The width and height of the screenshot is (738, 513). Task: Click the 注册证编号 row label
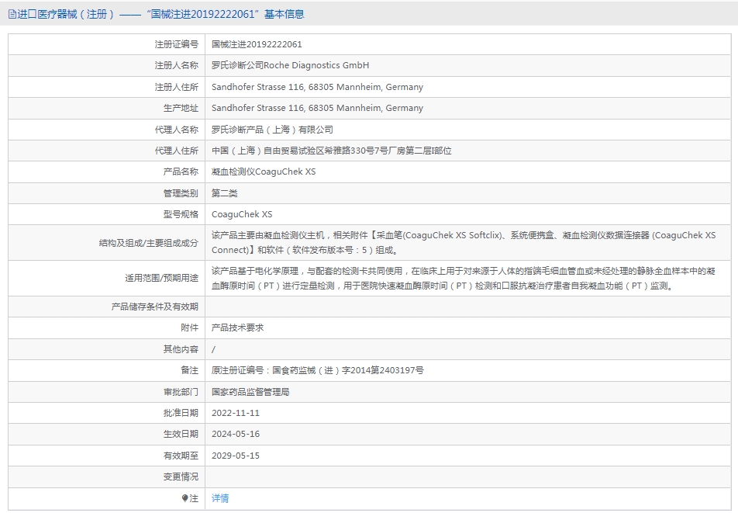tap(177, 44)
